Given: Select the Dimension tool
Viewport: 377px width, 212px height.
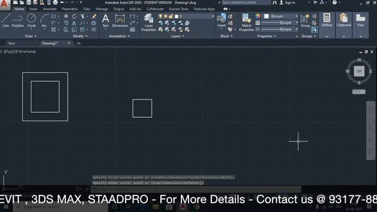Looking at the screenshot, I should coord(120,21).
